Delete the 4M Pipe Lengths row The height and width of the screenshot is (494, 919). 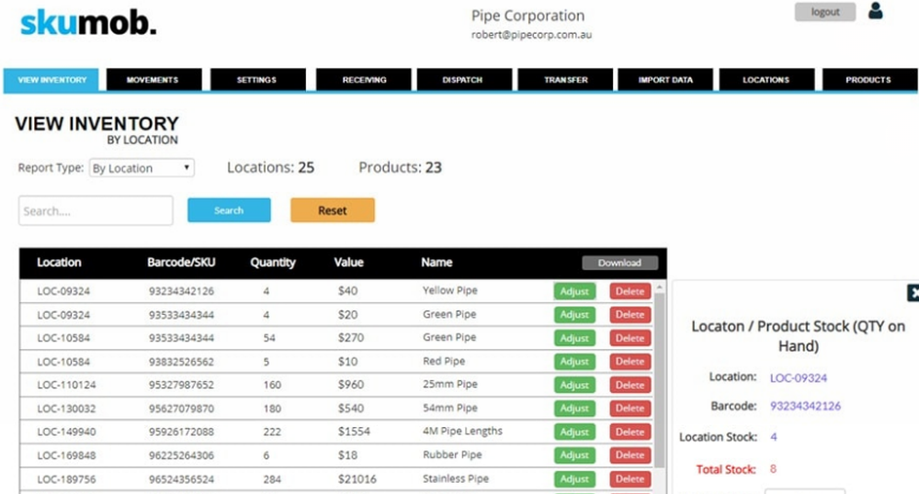630,432
